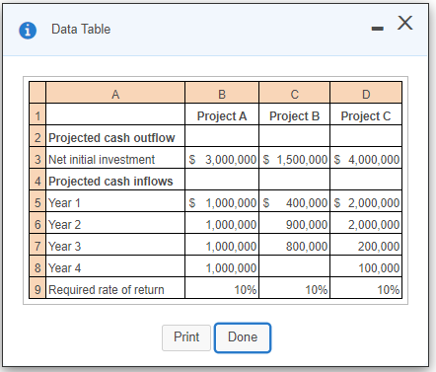Select row header 7
Screen dimensions: 436x372
(x=37, y=245)
